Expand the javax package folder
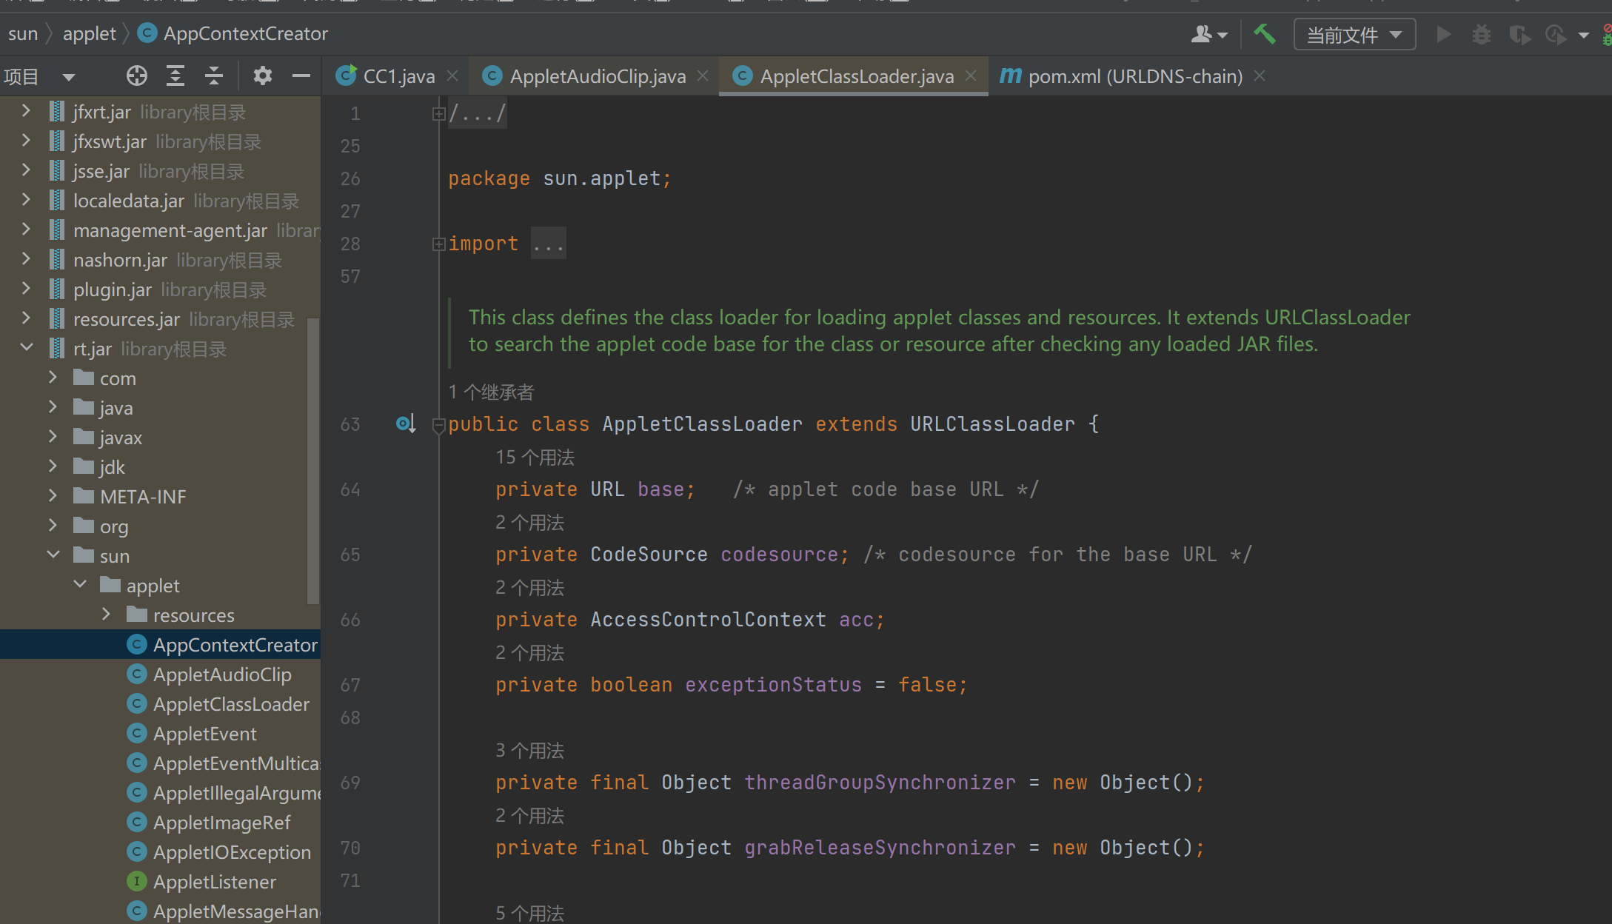 point(53,437)
